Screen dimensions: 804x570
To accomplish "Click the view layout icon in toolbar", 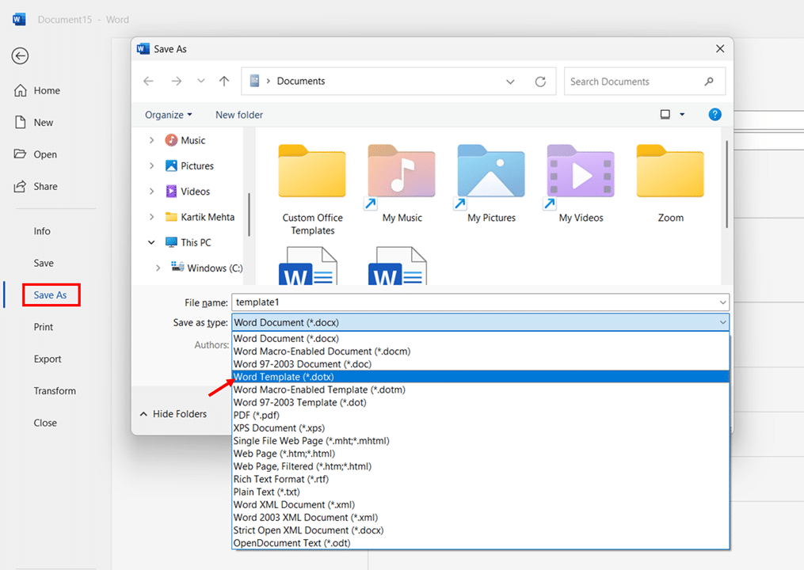I will point(665,114).
